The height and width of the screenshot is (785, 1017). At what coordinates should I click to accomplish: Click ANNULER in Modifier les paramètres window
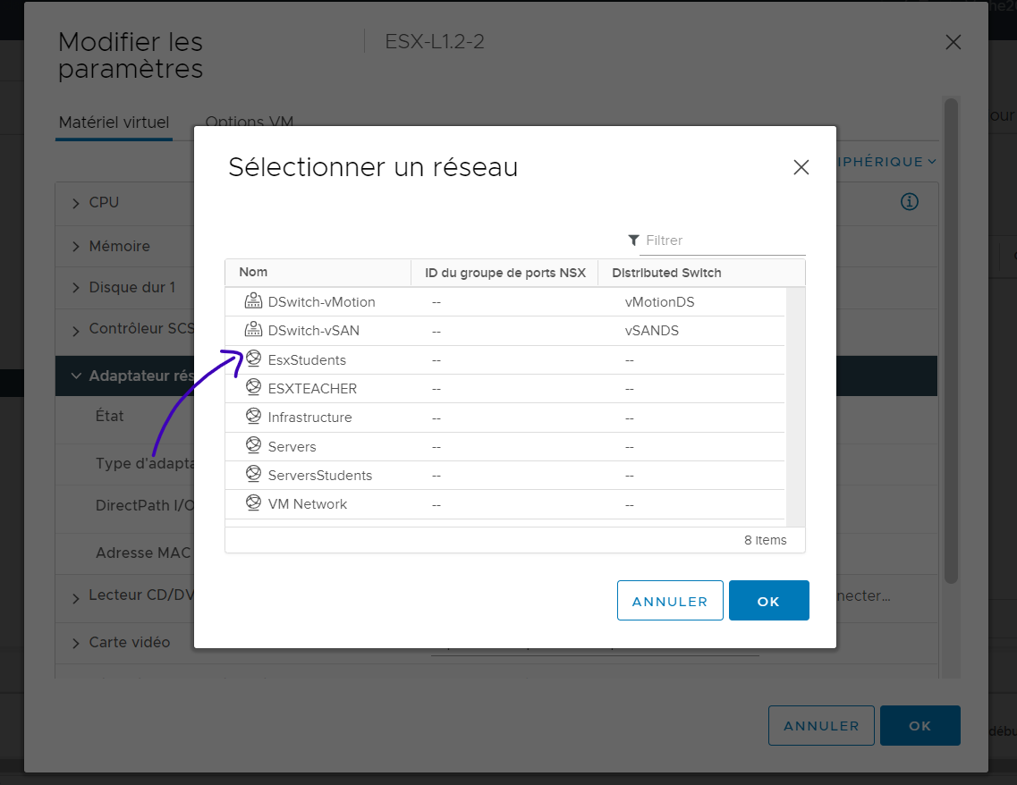click(x=821, y=725)
